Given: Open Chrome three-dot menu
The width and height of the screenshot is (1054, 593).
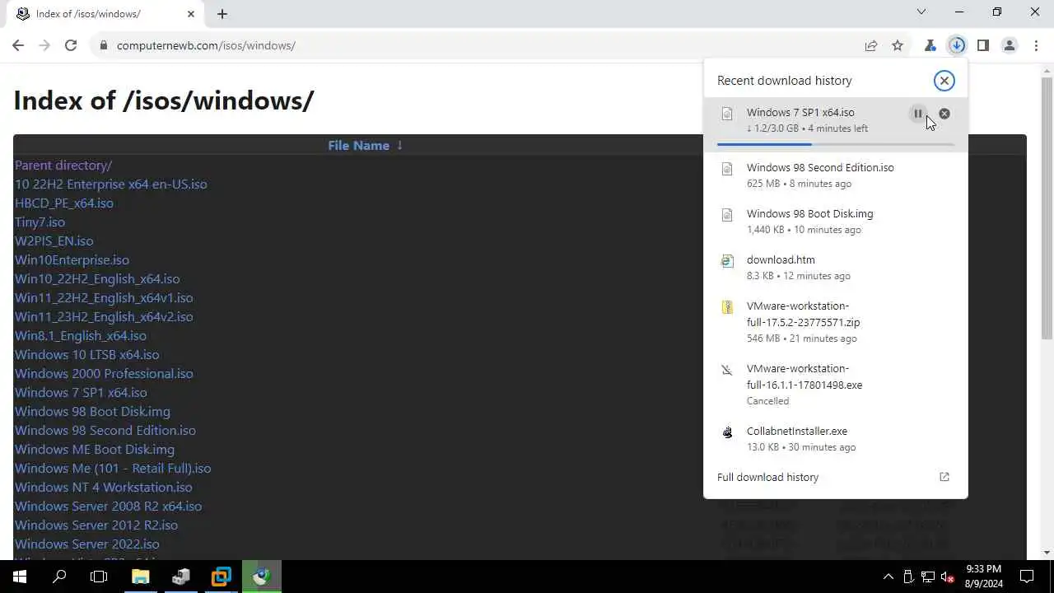Looking at the screenshot, I should pyautogui.click(x=1036, y=45).
